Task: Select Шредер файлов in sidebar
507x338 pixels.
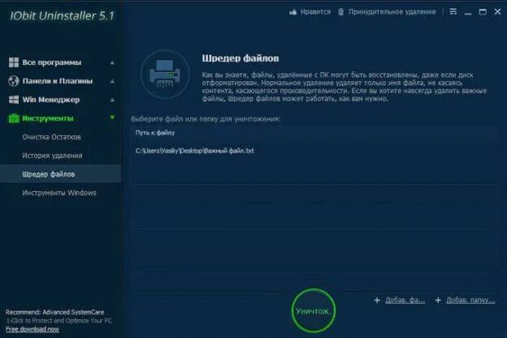Action: tap(60, 173)
